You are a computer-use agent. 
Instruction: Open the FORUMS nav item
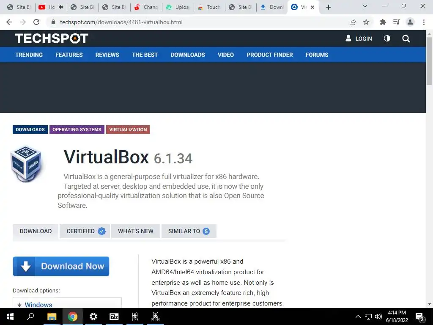[x=317, y=55]
